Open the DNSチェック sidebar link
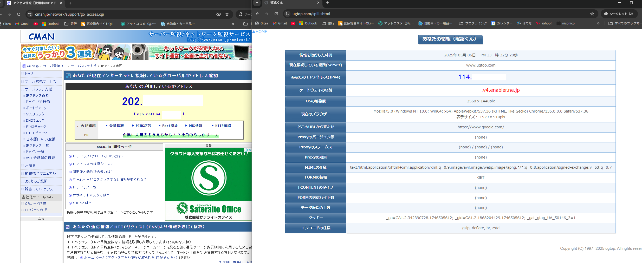Image resolution: width=642 pixels, height=263 pixels. [35, 121]
